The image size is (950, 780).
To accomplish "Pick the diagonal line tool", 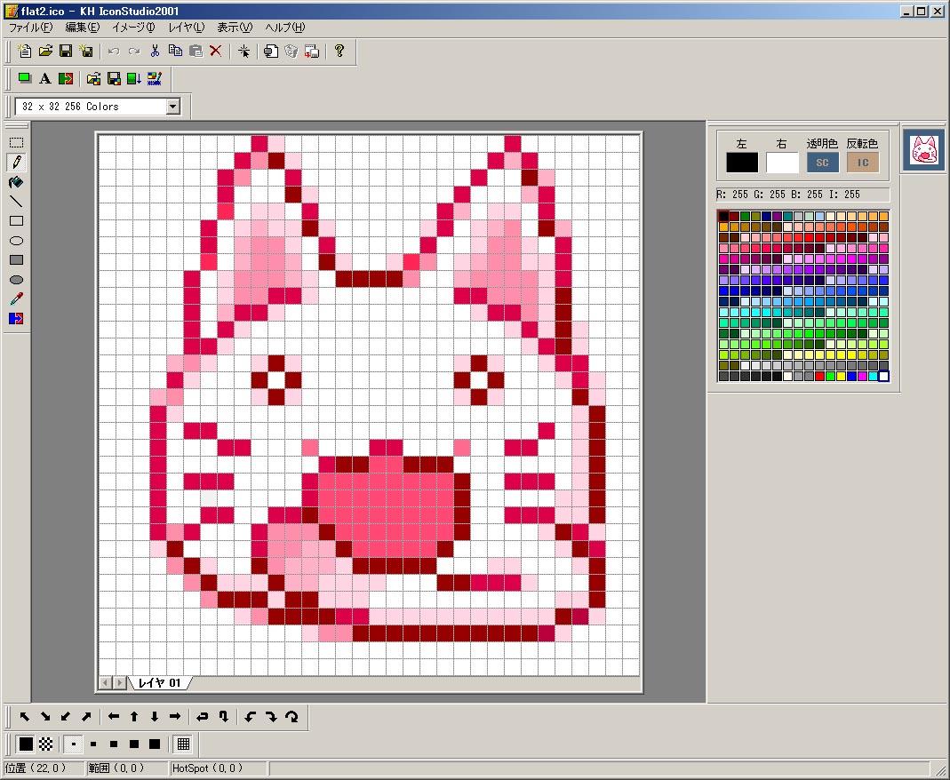I will click(x=16, y=202).
